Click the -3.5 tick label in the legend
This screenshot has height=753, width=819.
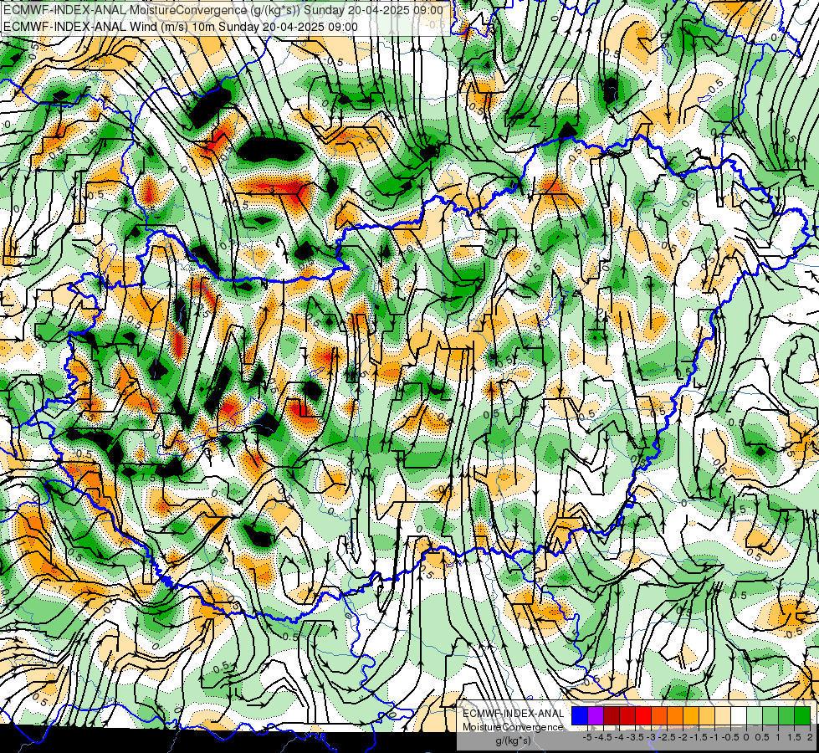(x=635, y=737)
